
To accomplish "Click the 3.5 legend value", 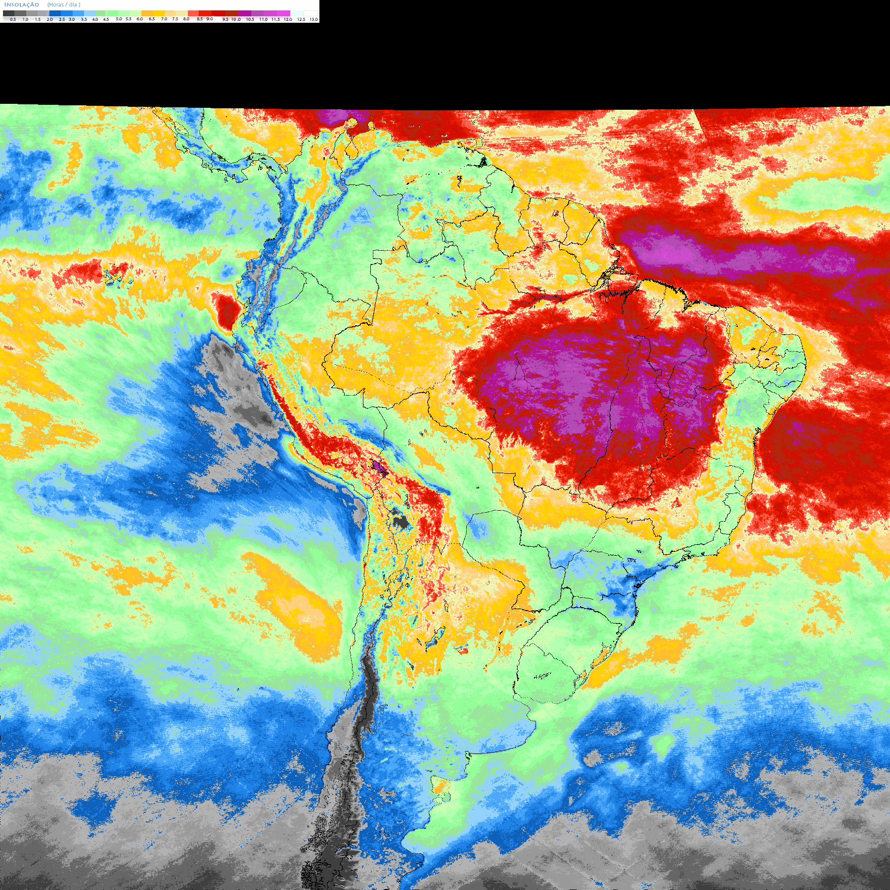I will [84, 19].
